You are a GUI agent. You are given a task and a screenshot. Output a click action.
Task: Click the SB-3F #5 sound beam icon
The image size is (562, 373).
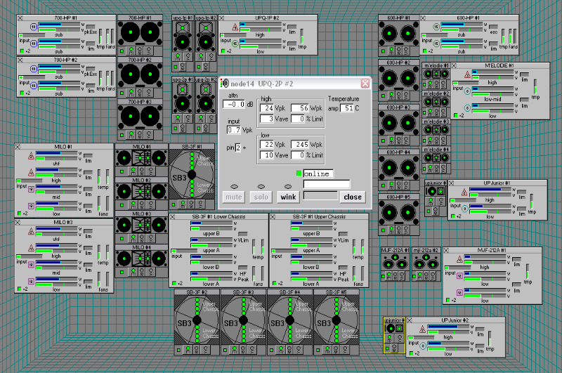point(336,320)
